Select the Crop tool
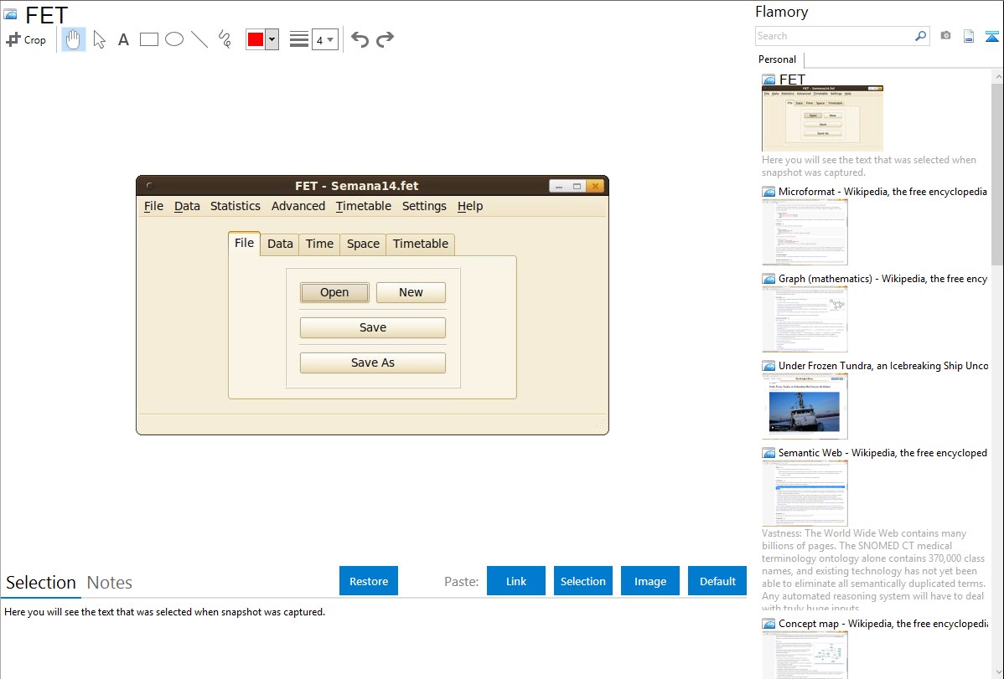1004x679 pixels. pyautogui.click(x=26, y=39)
